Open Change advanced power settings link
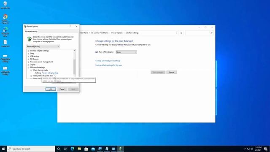Viewport: 270px width, 152px height. 108,61
